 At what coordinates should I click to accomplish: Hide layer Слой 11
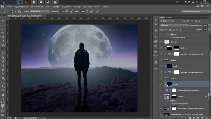tap(161, 48)
